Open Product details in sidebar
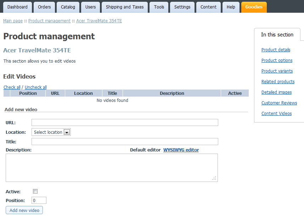The height and width of the screenshot is (218, 304). (276, 50)
